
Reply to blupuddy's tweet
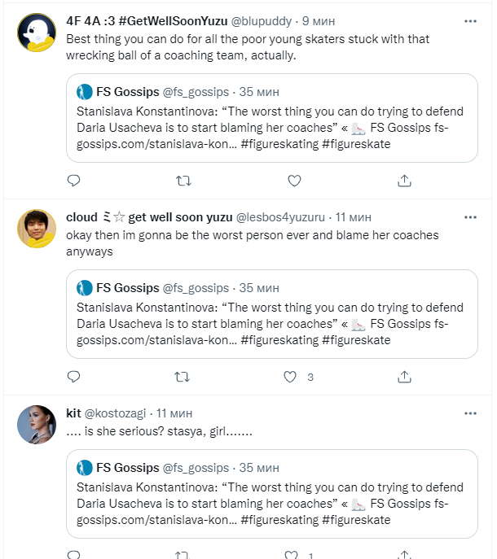pos(73,181)
